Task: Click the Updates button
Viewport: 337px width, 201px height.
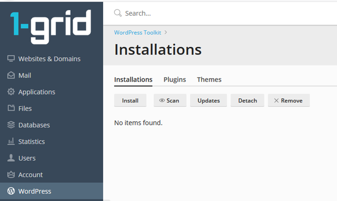Action: pos(208,100)
